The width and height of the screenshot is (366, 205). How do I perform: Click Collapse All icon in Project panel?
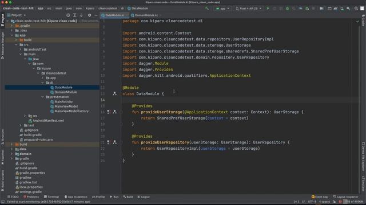pyautogui.click(x=81, y=15)
